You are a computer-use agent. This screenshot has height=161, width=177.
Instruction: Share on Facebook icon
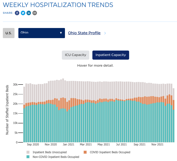pyautogui.click(x=17, y=13)
